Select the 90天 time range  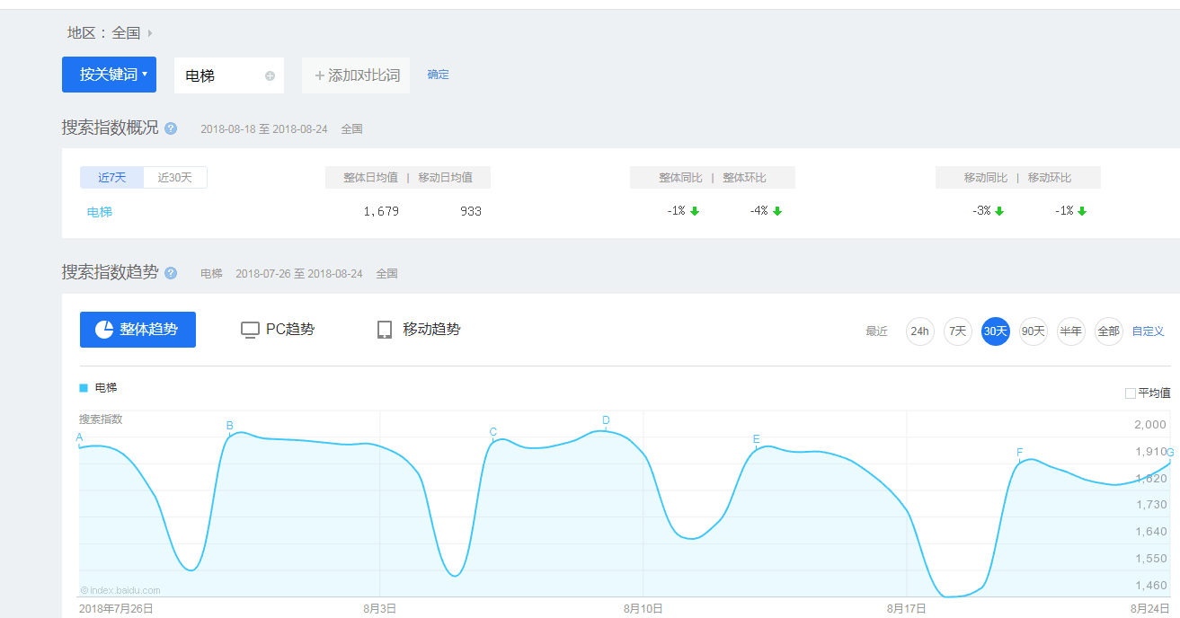1033,331
